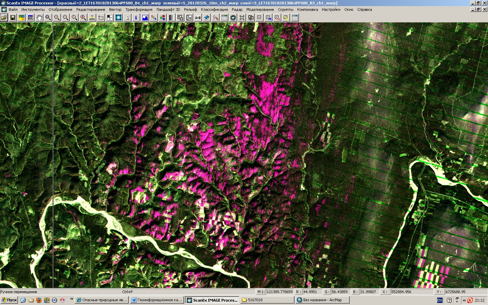This screenshot has width=488, height=305.
Task: Select the dashed rectangle selection tool
Action: coord(101,18)
